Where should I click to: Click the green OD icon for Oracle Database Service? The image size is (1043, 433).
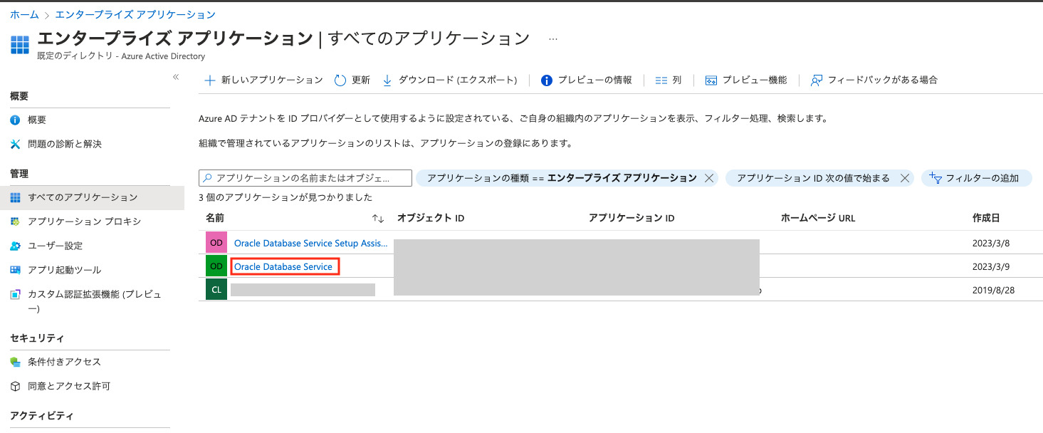tap(216, 266)
